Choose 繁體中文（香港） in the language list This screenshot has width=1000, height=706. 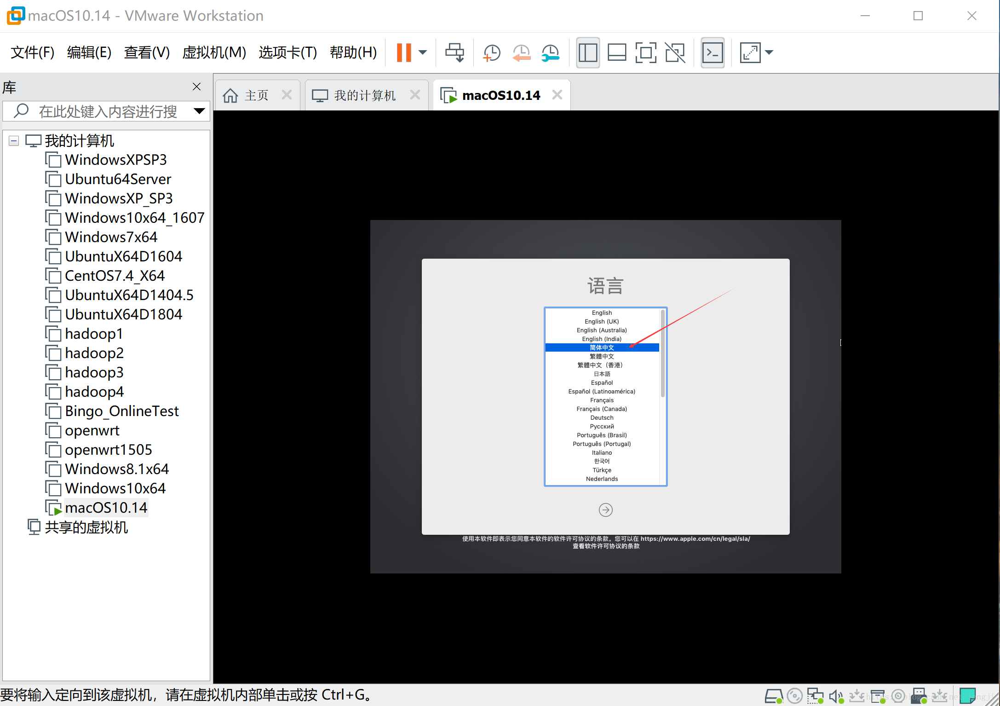point(602,365)
